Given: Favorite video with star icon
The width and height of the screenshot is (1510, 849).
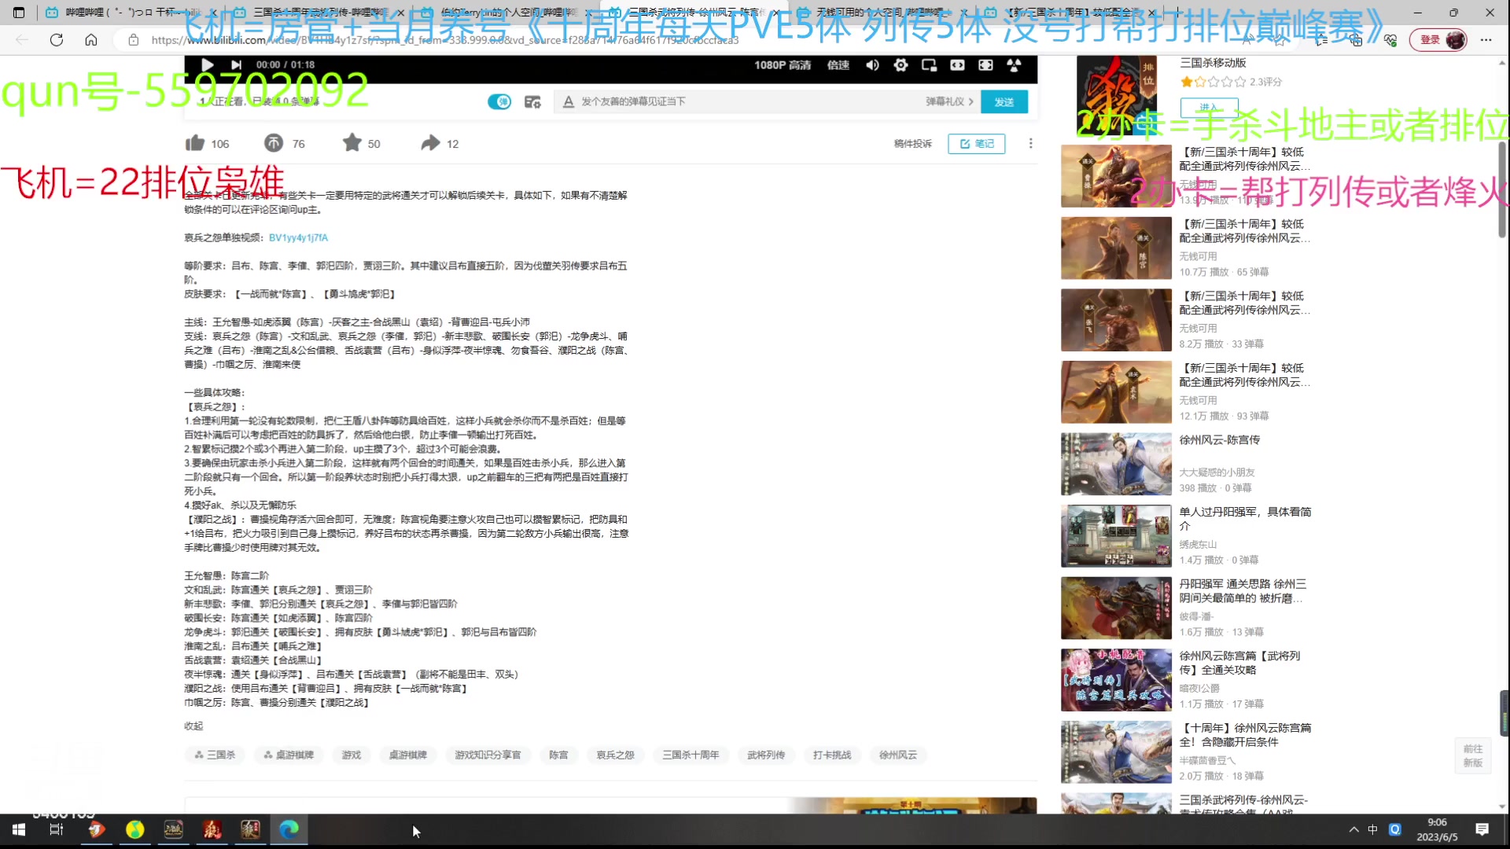Looking at the screenshot, I should pos(352,143).
